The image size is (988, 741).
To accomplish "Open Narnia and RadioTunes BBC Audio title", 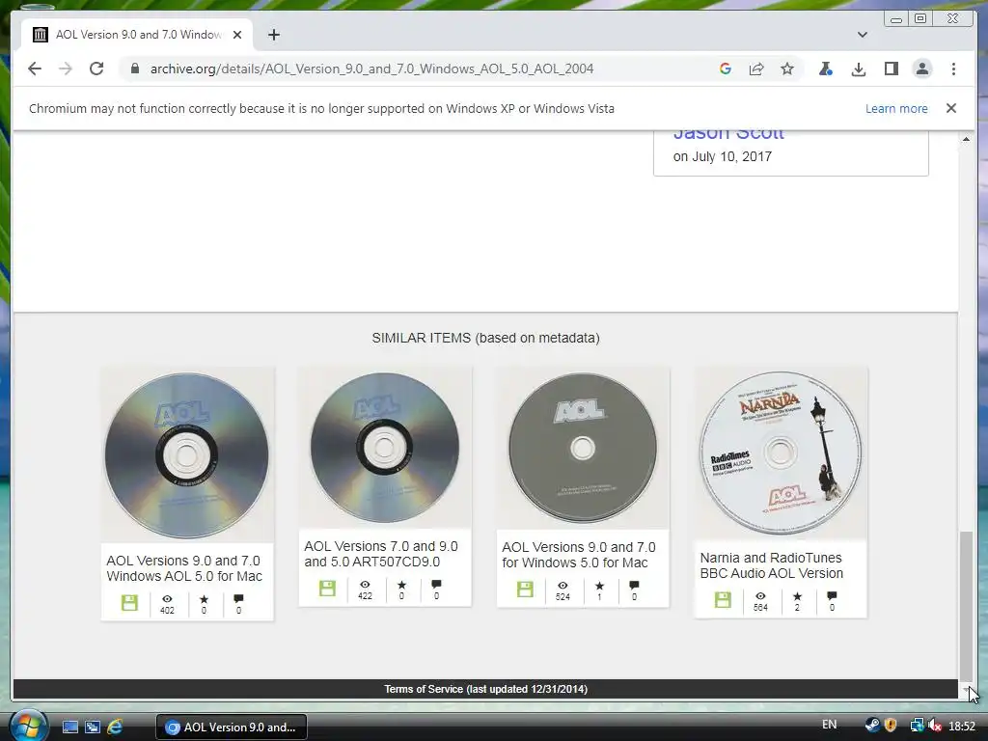I will tap(771, 565).
